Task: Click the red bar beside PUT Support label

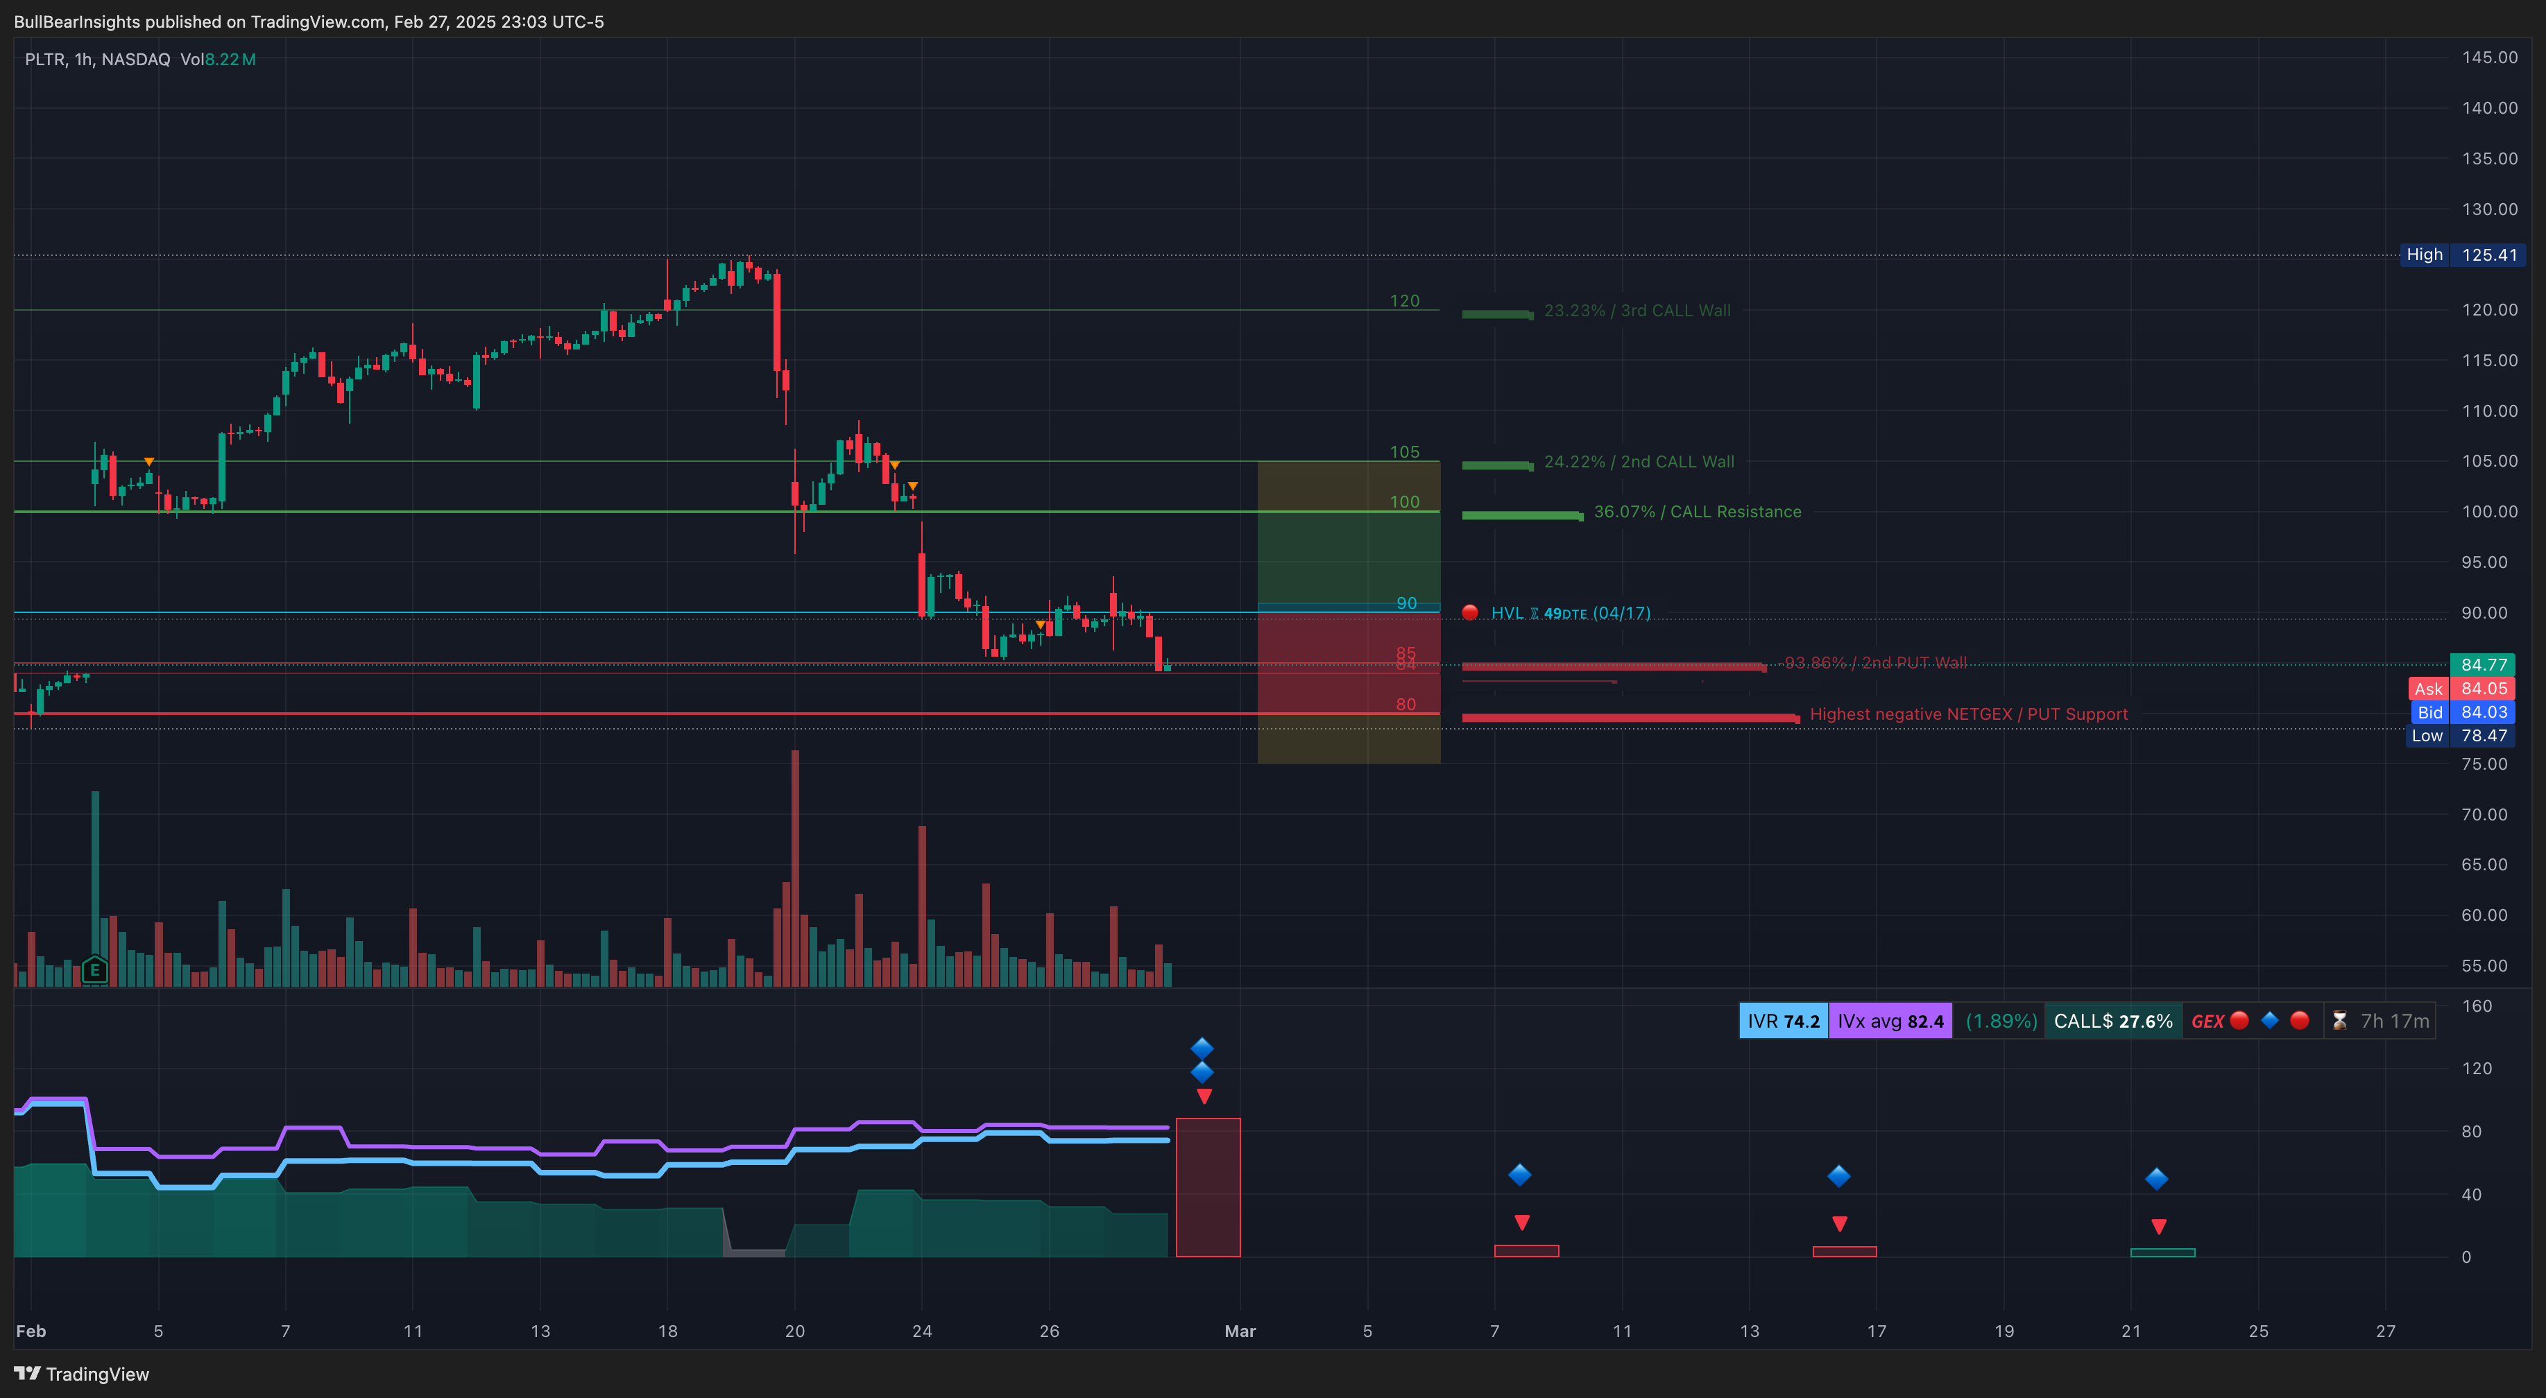Action: pos(1631,718)
